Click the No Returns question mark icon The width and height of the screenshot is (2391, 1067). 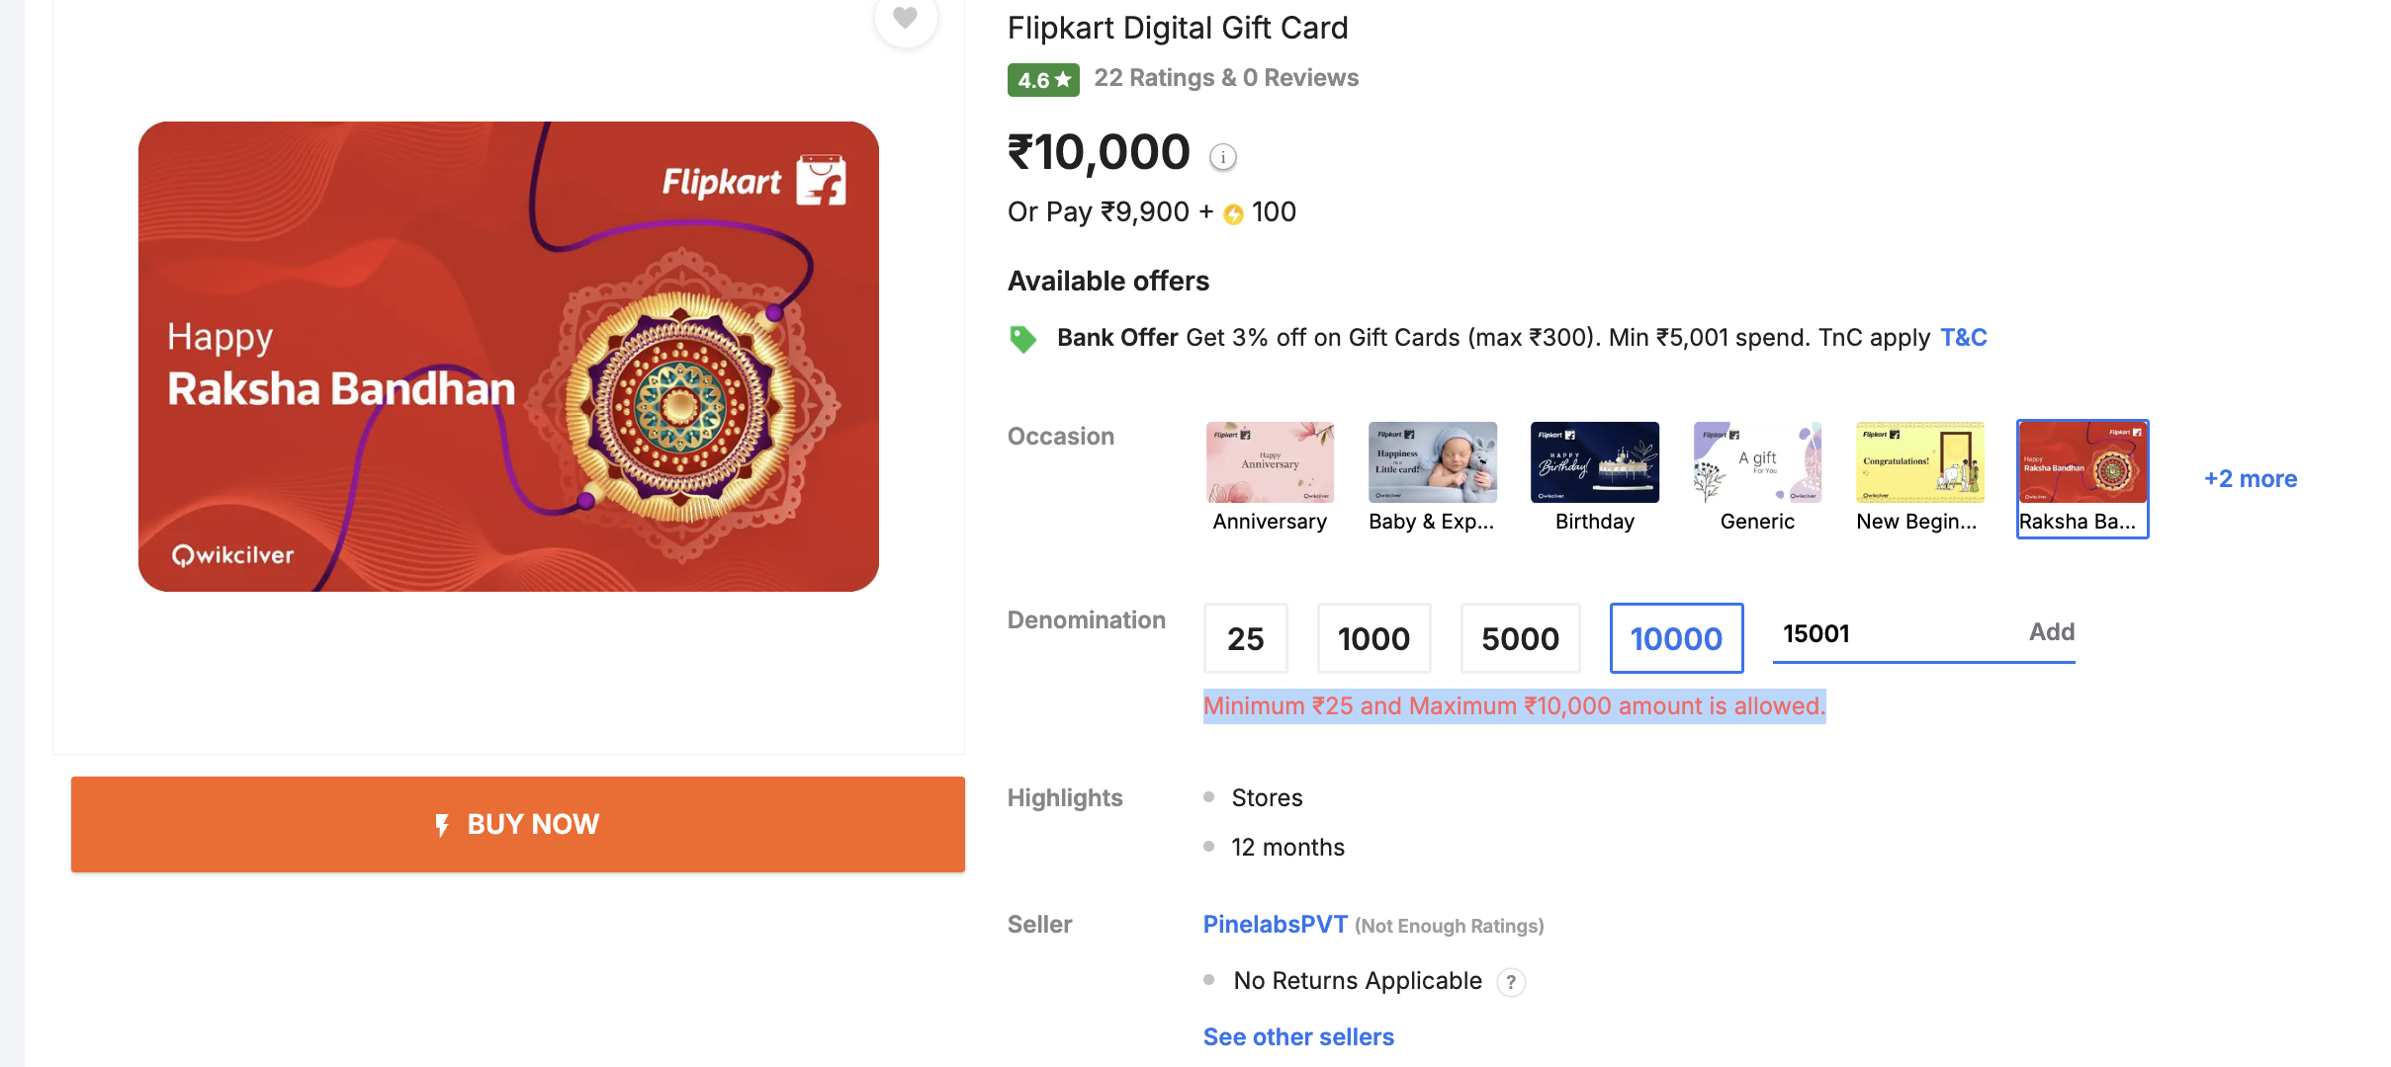(x=1511, y=983)
